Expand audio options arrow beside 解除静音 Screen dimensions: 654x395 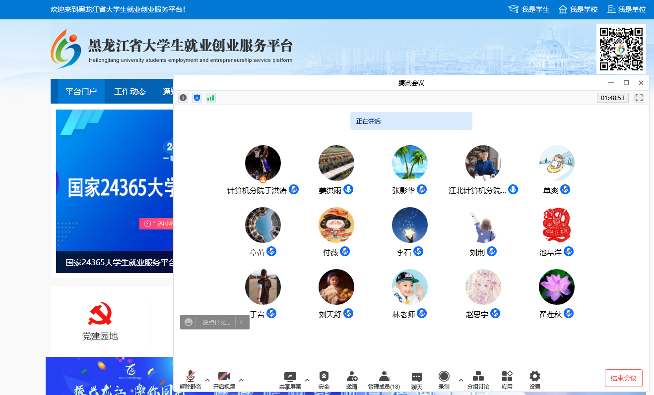[207, 380]
